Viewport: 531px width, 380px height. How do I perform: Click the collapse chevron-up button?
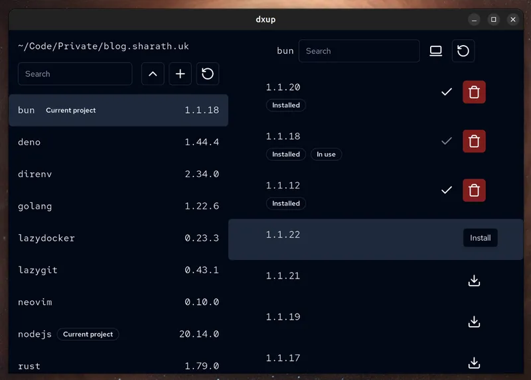click(153, 74)
